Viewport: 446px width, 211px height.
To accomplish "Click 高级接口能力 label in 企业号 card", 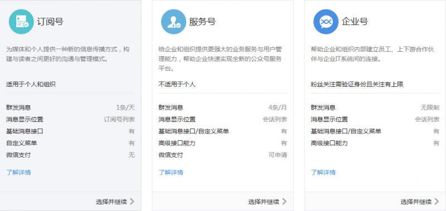I will [x=329, y=143].
